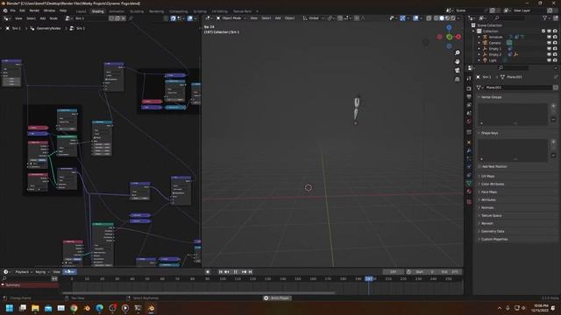Open the Output properties tab
Image resolution: width=561 pixels, height=315 pixels.
[469, 97]
